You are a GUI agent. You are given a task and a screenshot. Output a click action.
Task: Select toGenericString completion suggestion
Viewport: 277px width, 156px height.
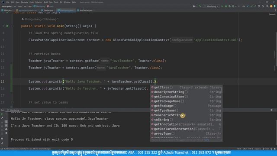pos(187,115)
